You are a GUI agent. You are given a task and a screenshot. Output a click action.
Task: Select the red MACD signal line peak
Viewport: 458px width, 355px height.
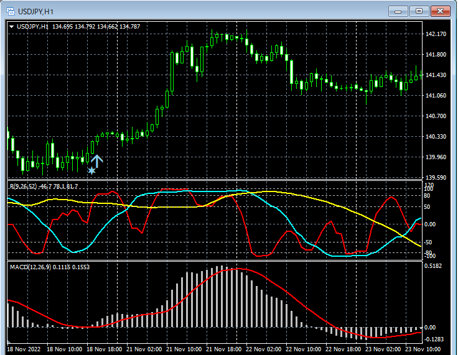pos(238,269)
